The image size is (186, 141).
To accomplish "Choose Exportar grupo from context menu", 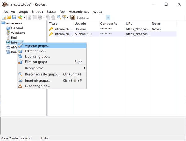I will [52, 86].
